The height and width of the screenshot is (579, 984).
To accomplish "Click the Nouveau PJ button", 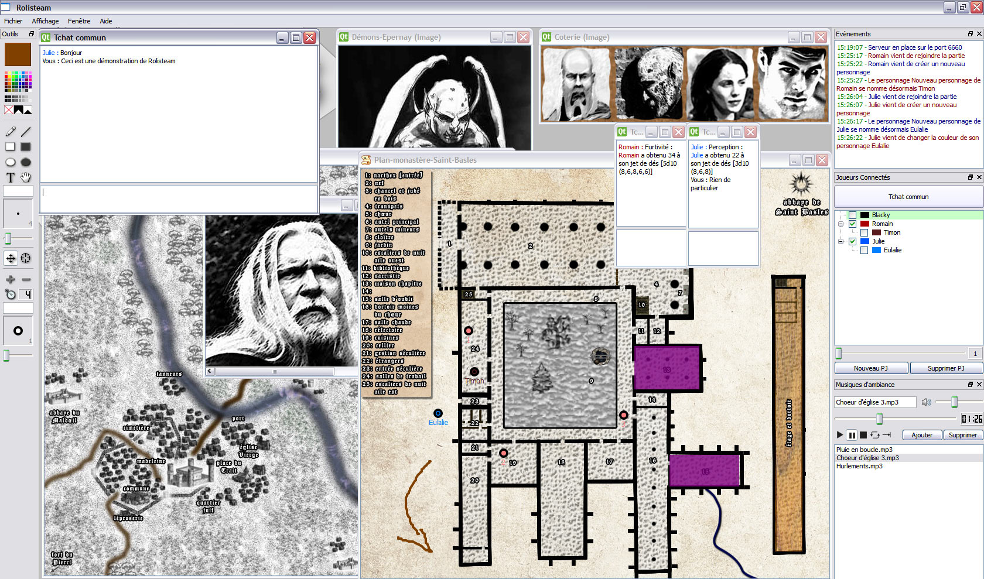I will pyautogui.click(x=871, y=368).
